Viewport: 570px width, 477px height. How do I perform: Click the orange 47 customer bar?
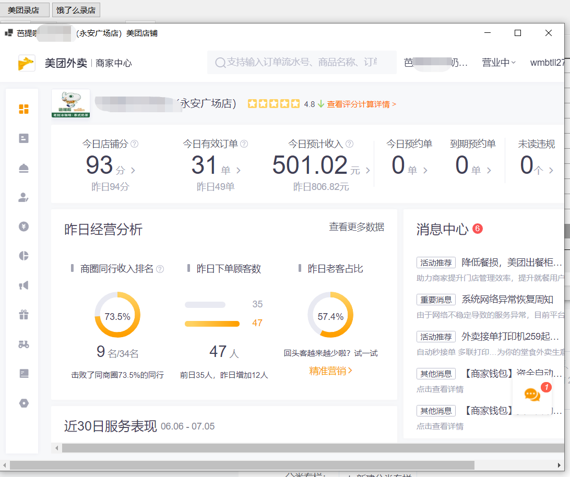pos(212,324)
